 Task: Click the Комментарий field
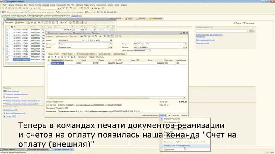(122, 111)
